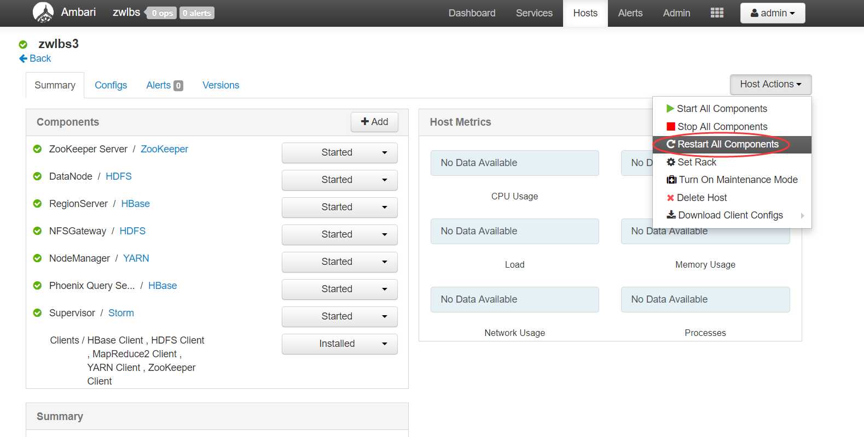864x437 pixels.
Task: Click the 'Components' panel heading
Action: pyautogui.click(x=68, y=122)
